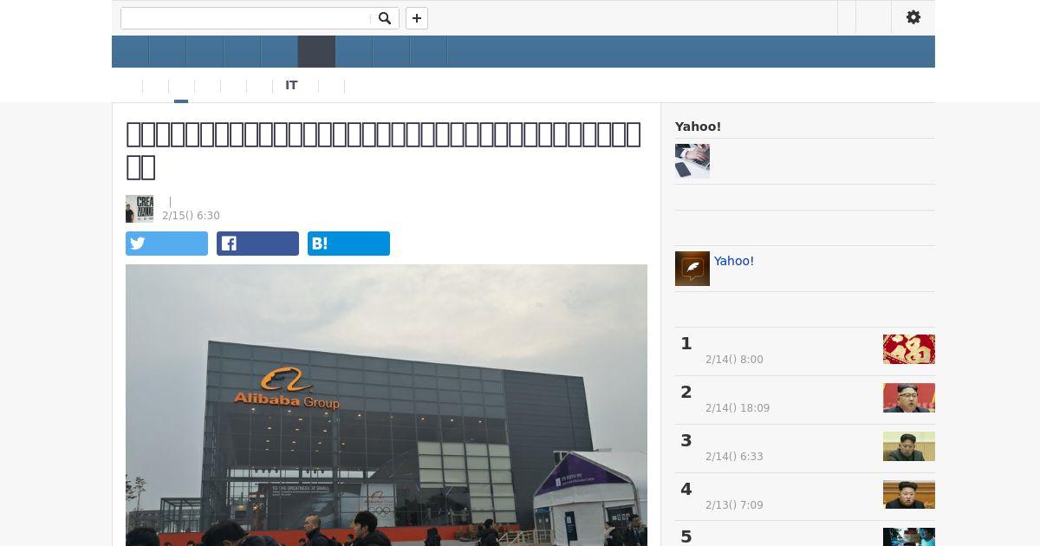1040x546 pixels.
Task: Share article via Facebook button
Action: [x=257, y=244]
